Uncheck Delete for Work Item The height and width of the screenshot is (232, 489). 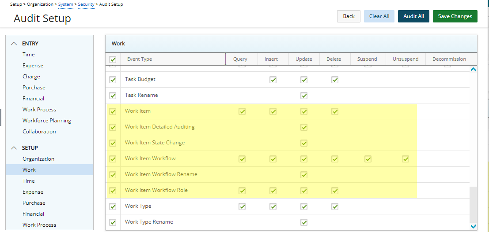pyautogui.click(x=335, y=111)
